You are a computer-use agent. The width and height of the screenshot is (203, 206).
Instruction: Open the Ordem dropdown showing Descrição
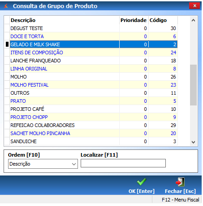pos(43,164)
